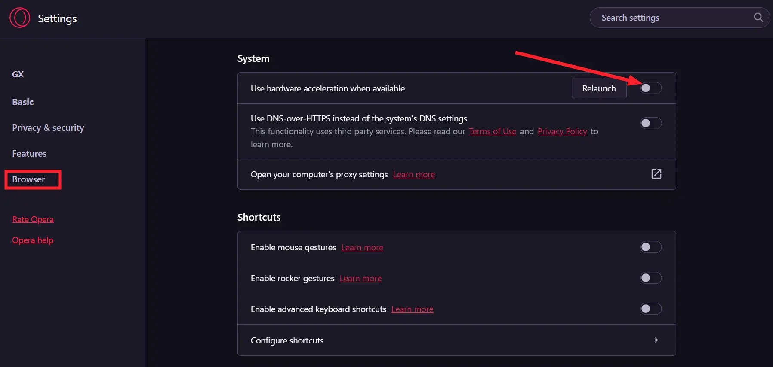773x367 pixels.
Task: Click the Relaunch button
Action: (x=599, y=88)
